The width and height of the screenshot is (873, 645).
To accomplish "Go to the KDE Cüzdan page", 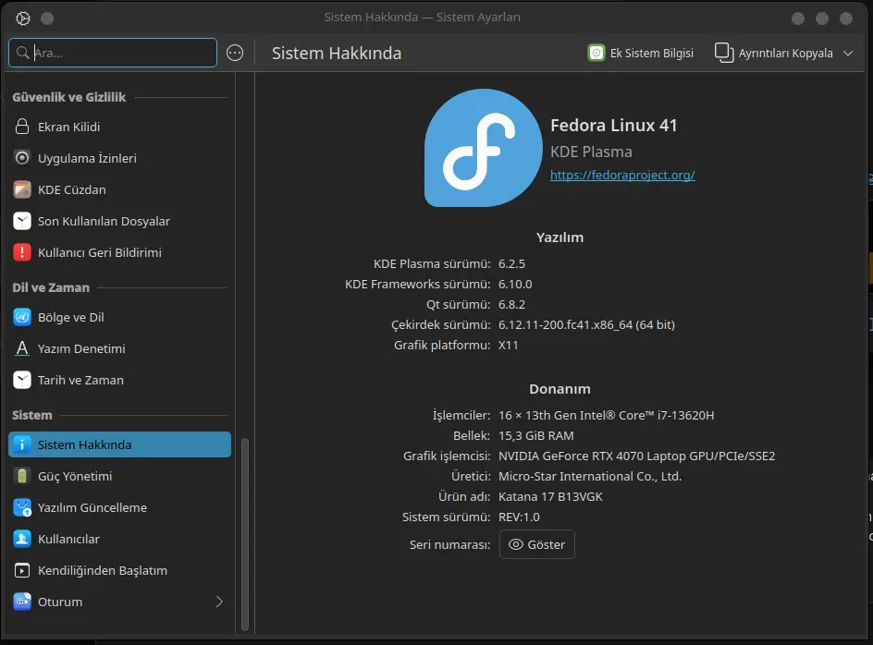I will [119, 189].
